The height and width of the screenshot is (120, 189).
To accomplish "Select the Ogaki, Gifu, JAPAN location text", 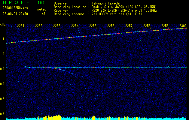I will tap(124, 7).
